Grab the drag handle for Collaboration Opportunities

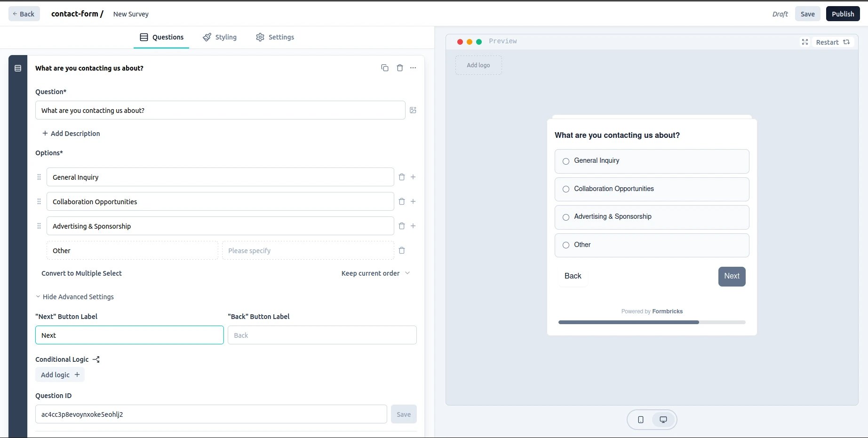point(39,201)
